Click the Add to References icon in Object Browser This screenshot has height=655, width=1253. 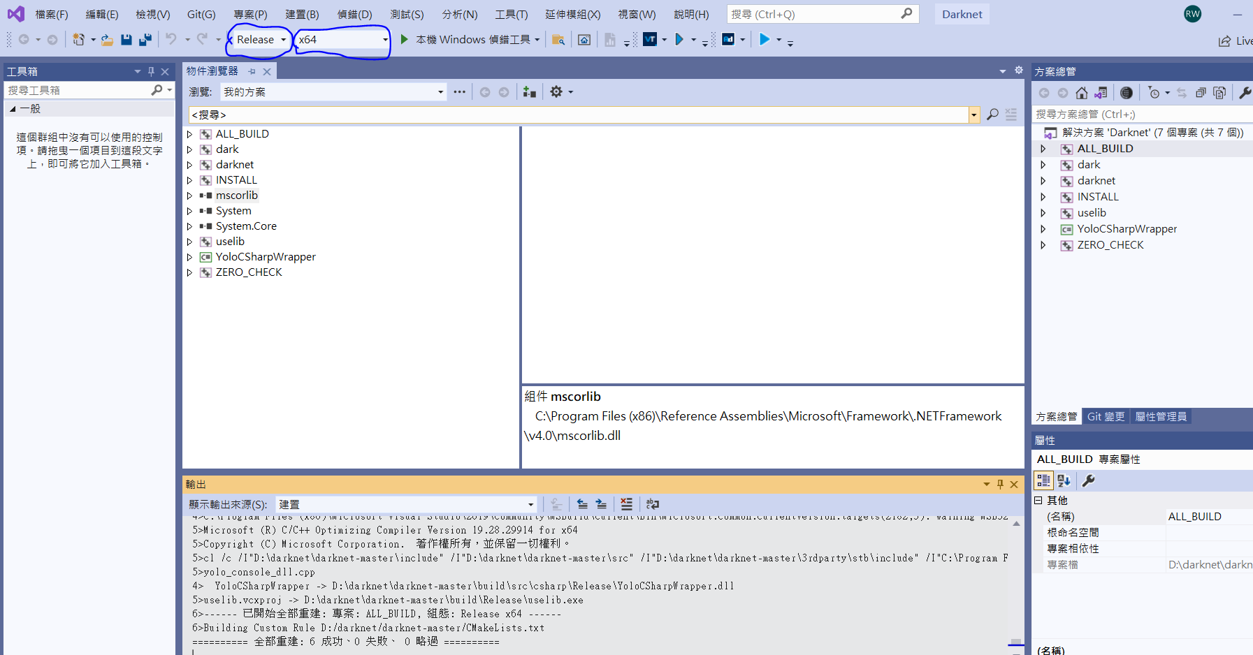(529, 91)
